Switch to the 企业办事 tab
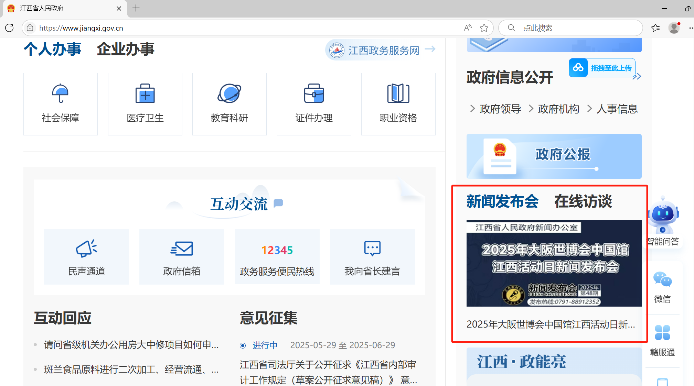694x386 pixels. pos(125,49)
